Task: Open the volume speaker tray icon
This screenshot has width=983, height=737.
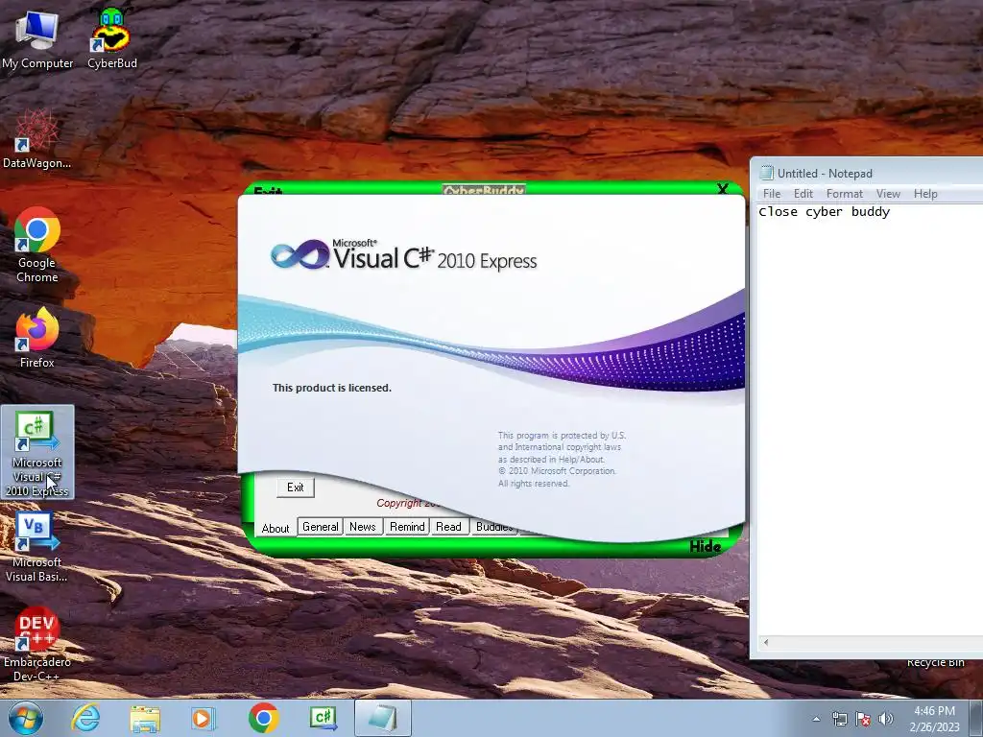Action: point(885,719)
